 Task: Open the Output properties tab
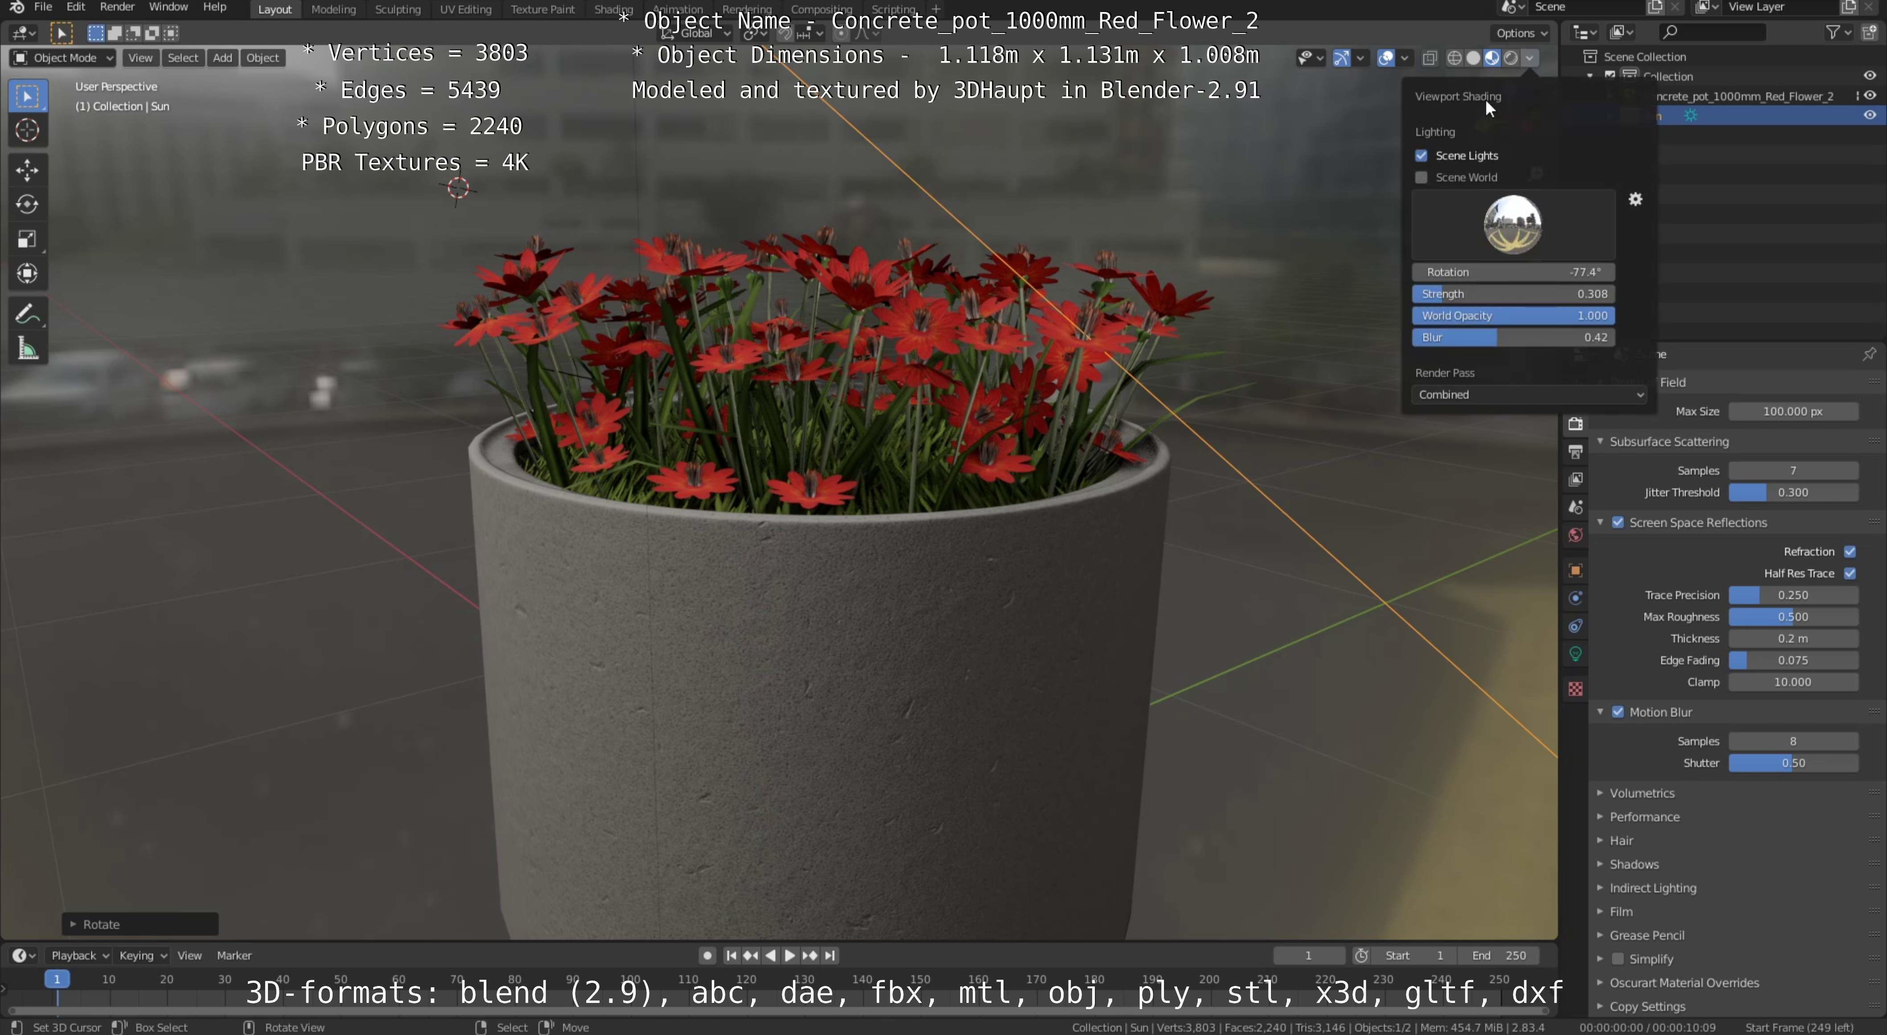[x=1576, y=452]
